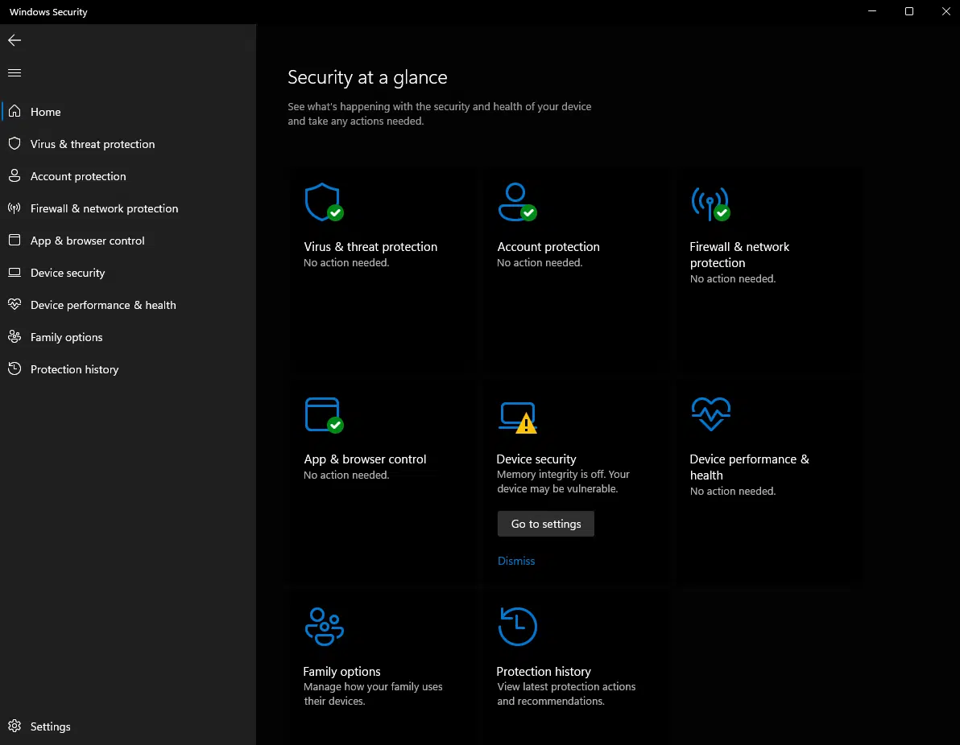
Task: Toggle the hamburger navigation menu
Action: (14, 72)
